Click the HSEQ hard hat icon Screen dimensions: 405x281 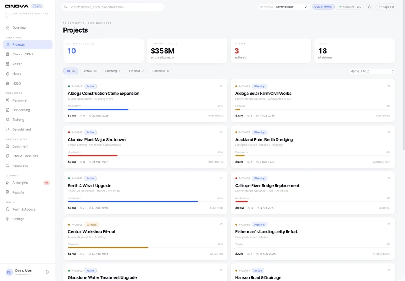[7, 83]
